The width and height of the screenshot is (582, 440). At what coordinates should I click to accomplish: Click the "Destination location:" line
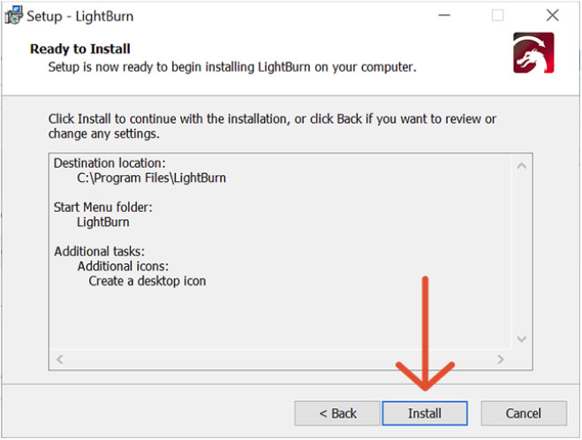110,163
